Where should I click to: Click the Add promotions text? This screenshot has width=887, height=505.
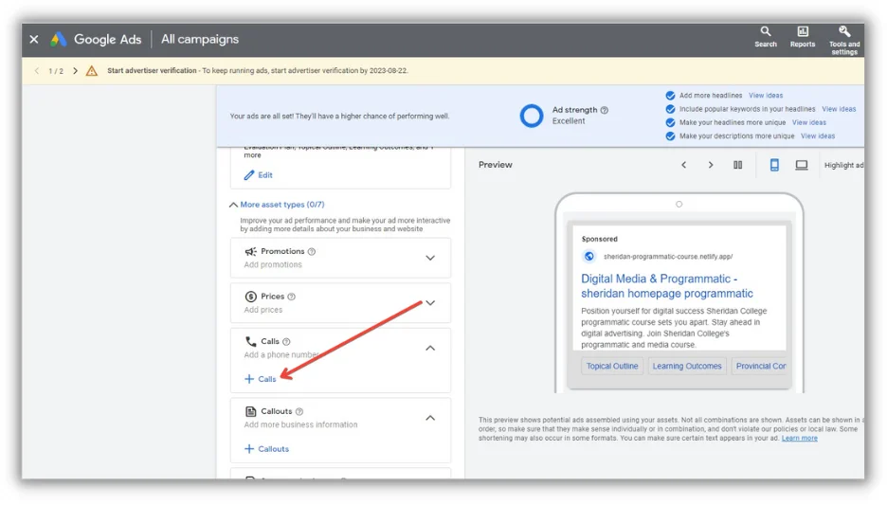point(273,264)
